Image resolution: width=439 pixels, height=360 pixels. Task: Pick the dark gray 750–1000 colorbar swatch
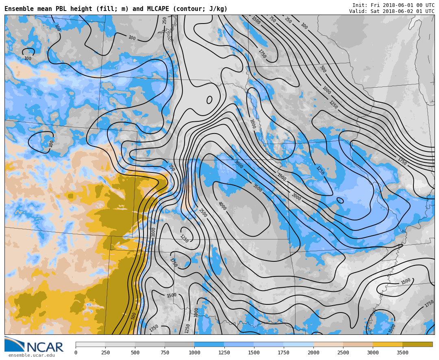pos(179,344)
